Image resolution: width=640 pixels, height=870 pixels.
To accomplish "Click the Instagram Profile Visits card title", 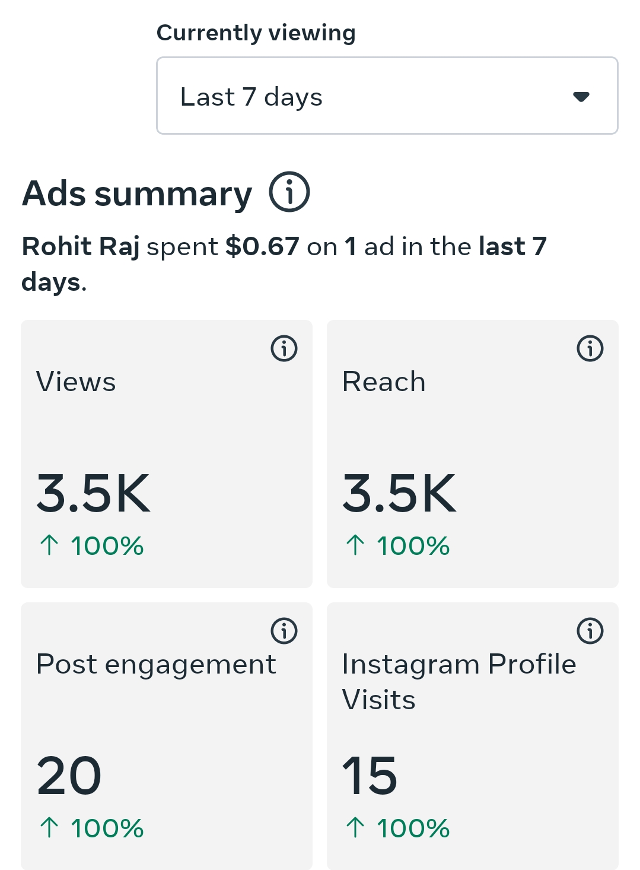I will point(458,681).
